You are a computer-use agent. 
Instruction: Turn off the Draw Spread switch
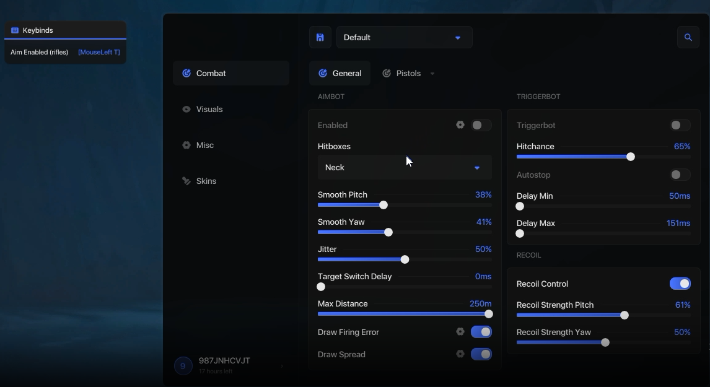[481, 354]
